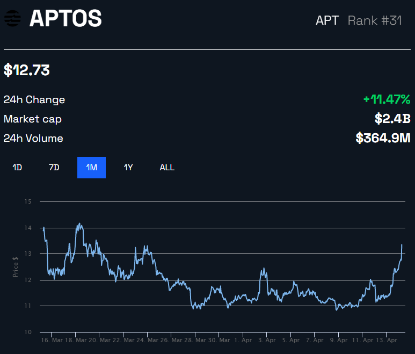The width and height of the screenshot is (415, 354).
Task: Click the $12.73 price value
Action: coord(27,70)
